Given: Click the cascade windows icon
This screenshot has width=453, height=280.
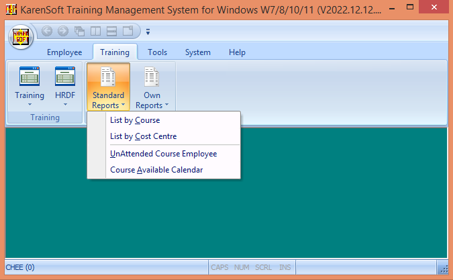Looking at the screenshot, I should click(79, 31).
